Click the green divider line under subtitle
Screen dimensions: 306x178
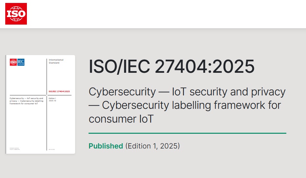(187, 133)
